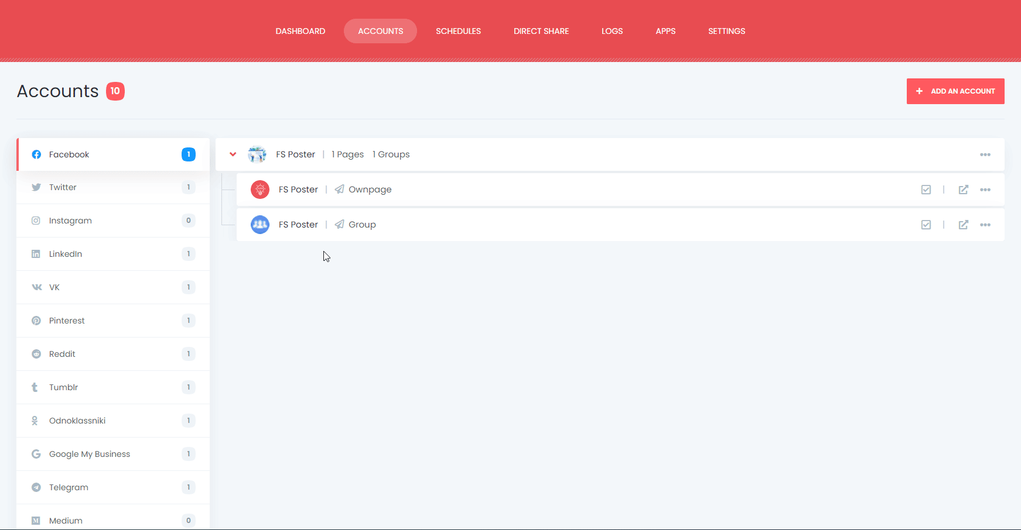Click the Ownpage label text
This screenshot has height=530, width=1021.
coord(370,190)
